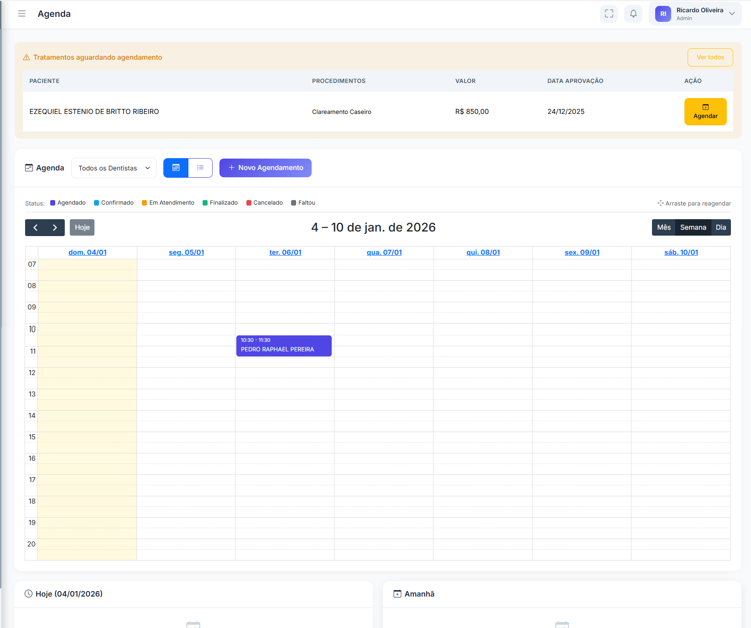Switch to the Mês view
This screenshot has width=751, height=628.
coord(663,227)
